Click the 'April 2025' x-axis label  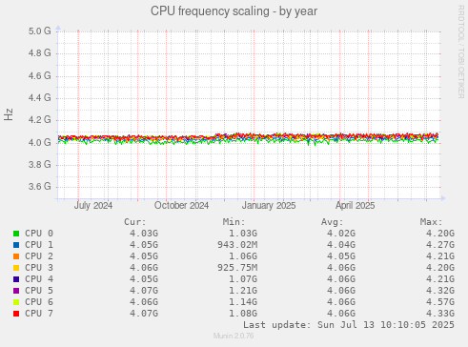point(356,206)
